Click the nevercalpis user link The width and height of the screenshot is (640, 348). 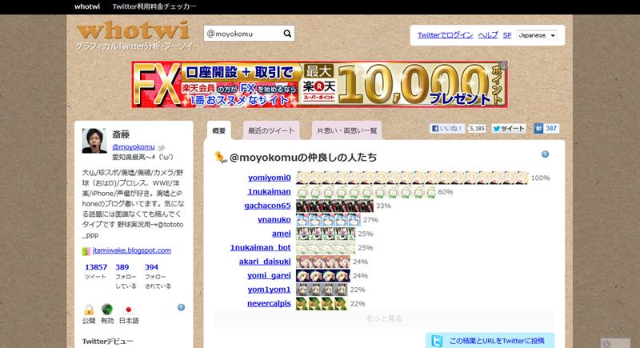[269, 303]
